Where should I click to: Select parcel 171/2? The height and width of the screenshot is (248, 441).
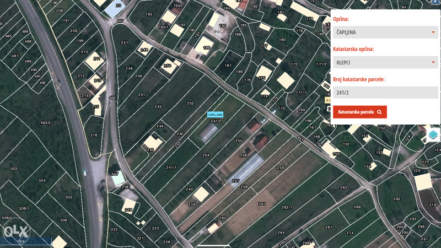pyautogui.click(x=321, y=64)
